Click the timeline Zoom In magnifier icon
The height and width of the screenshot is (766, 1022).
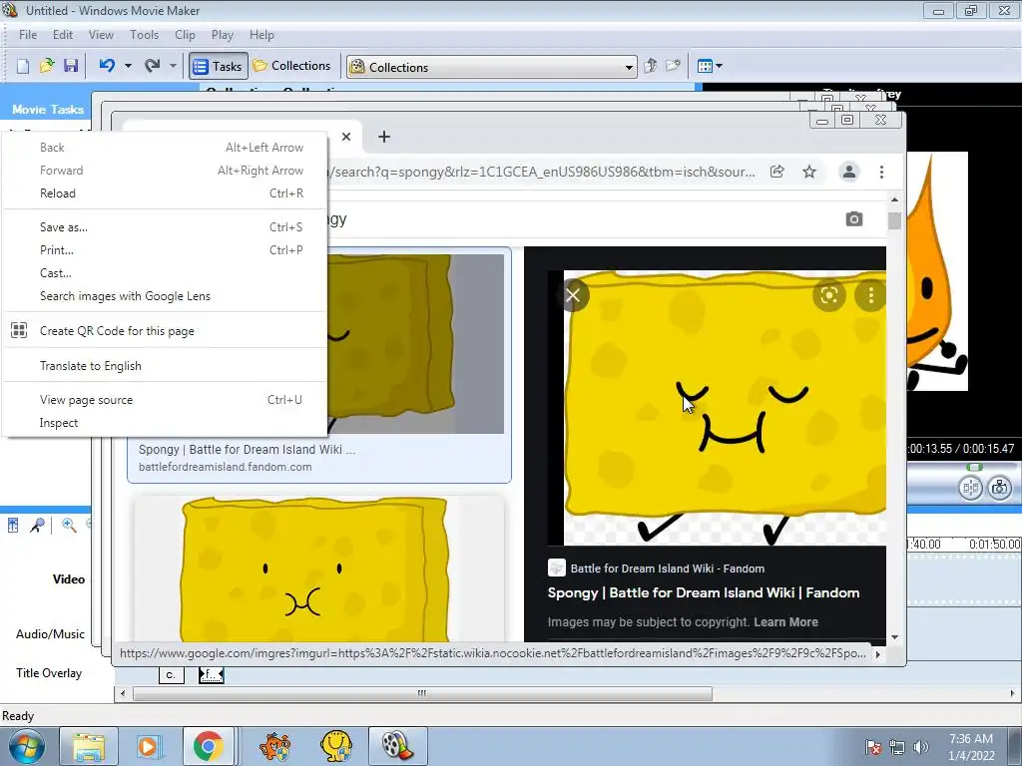point(69,525)
